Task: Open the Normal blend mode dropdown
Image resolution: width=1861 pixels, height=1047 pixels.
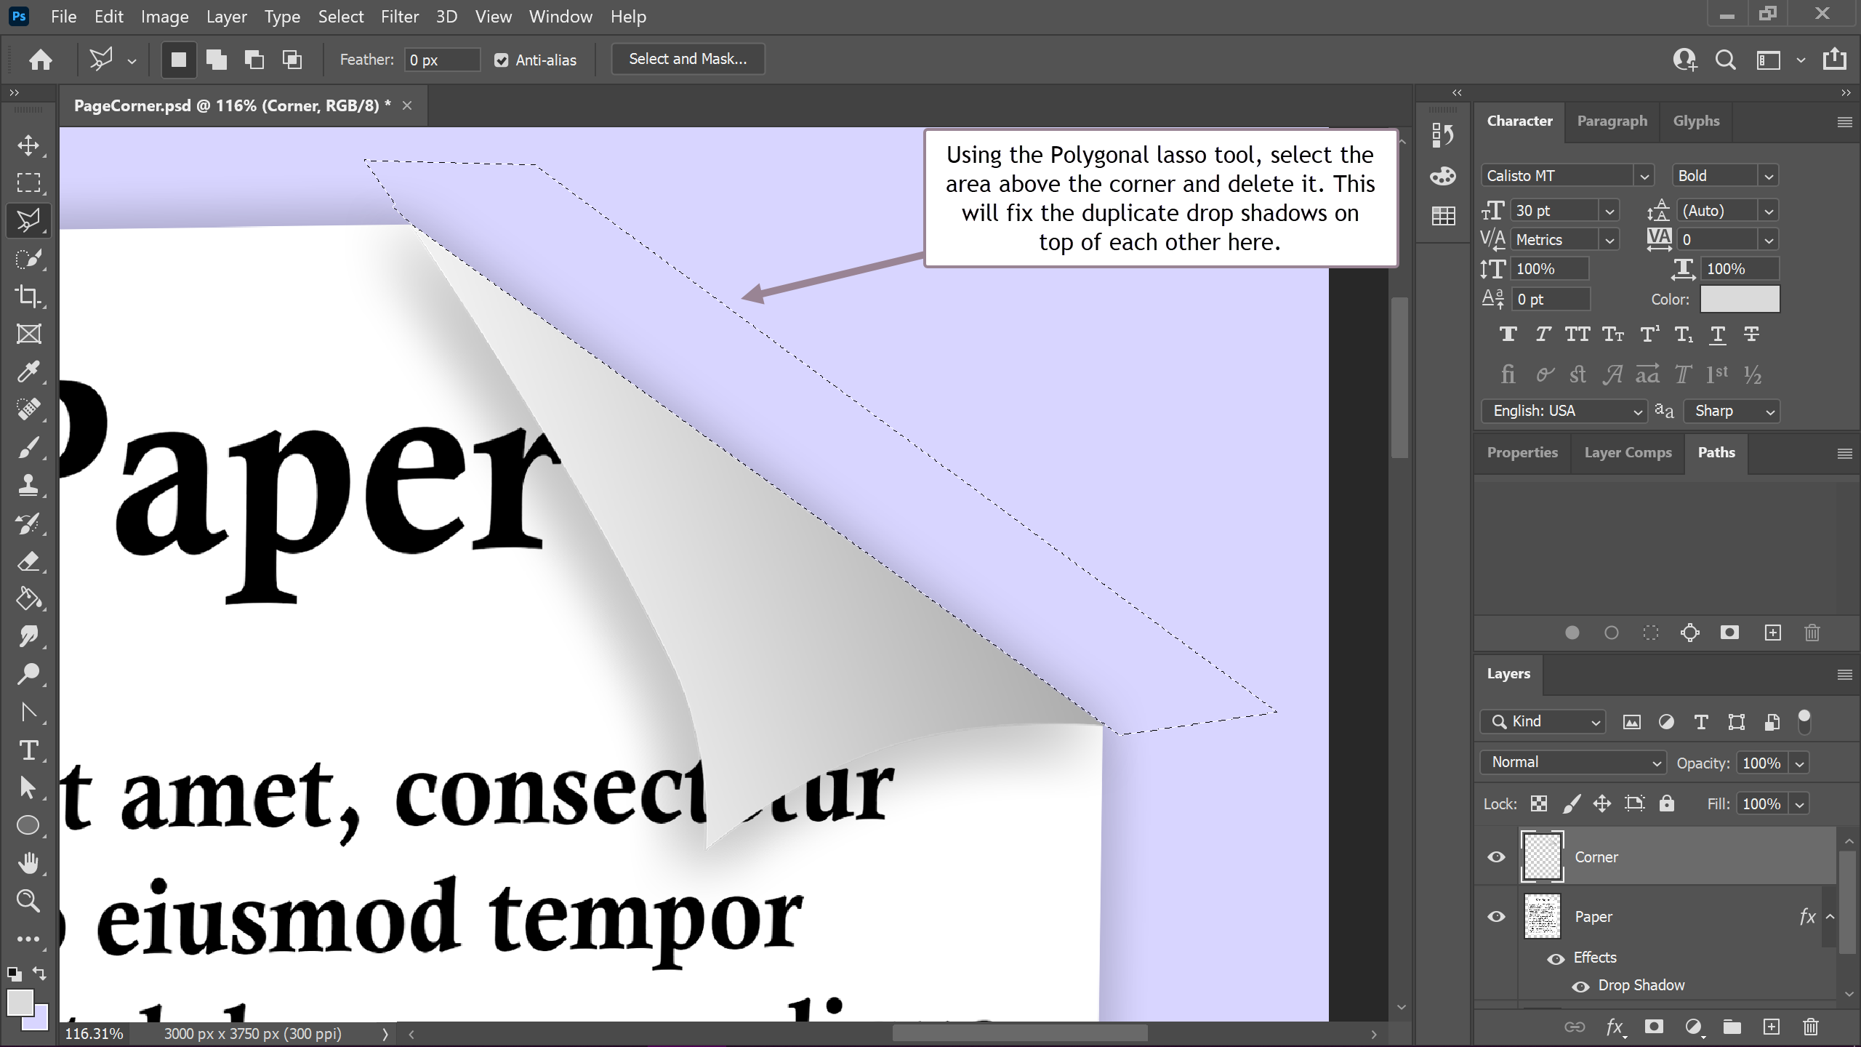Action: click(x=1572, y=762)
